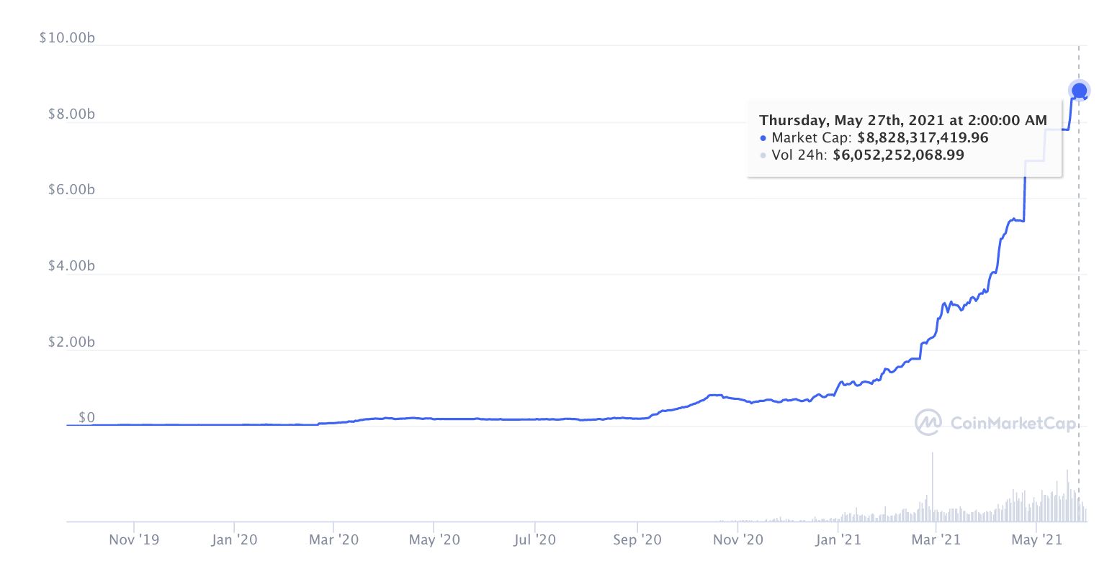This screenshot has width=1112, height=561.
Task: Click the $0 y-axis label
Action: click(x=86, y=418)
